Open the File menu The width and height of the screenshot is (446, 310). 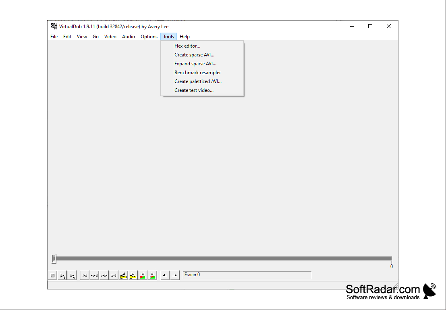54,37
